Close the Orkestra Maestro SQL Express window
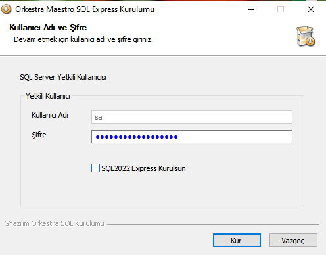 [x=311, y=9]
